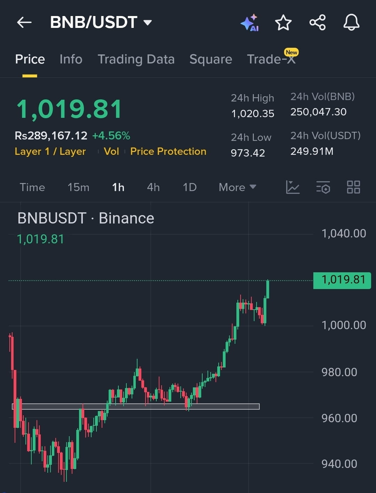This screenshot has width=376, height=493.
Task: Open the Trade-X tab
Action: (x=271, y=59)
